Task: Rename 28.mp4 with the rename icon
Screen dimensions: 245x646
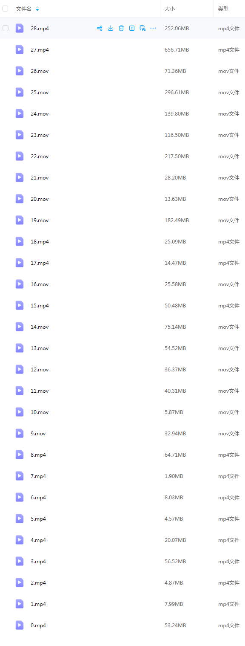Action: coord(132,28)
